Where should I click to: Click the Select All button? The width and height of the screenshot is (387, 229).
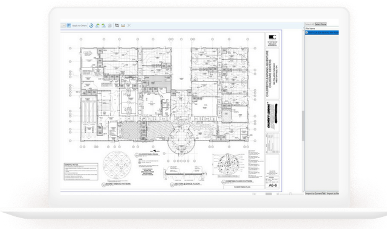point(310,24)
